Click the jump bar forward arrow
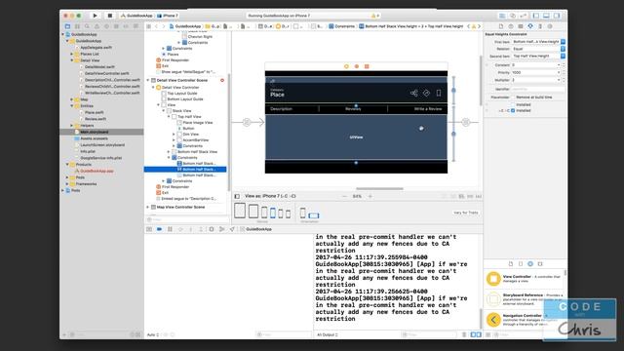 point(164,26)
